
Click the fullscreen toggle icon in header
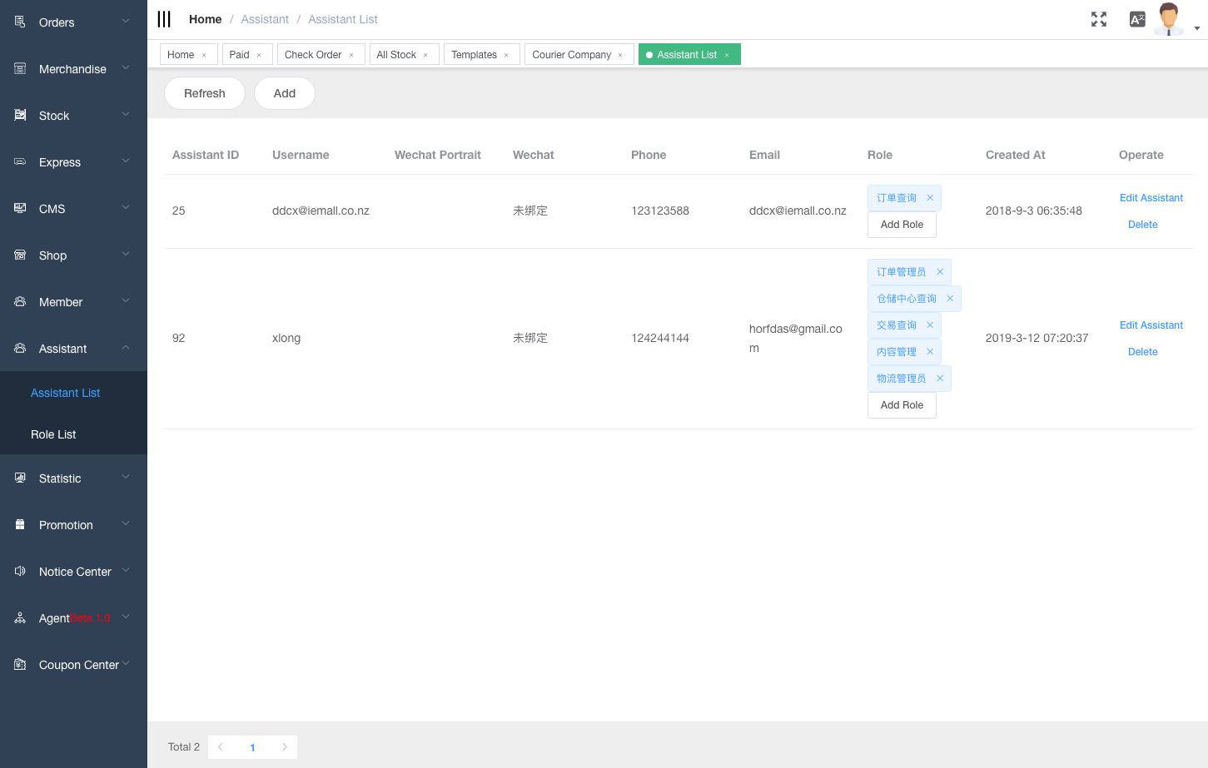(1099, 18)
